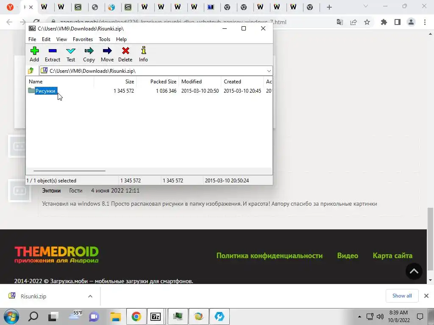
Task: Open volume control in system tray
Action: click(x=380, y=317)
